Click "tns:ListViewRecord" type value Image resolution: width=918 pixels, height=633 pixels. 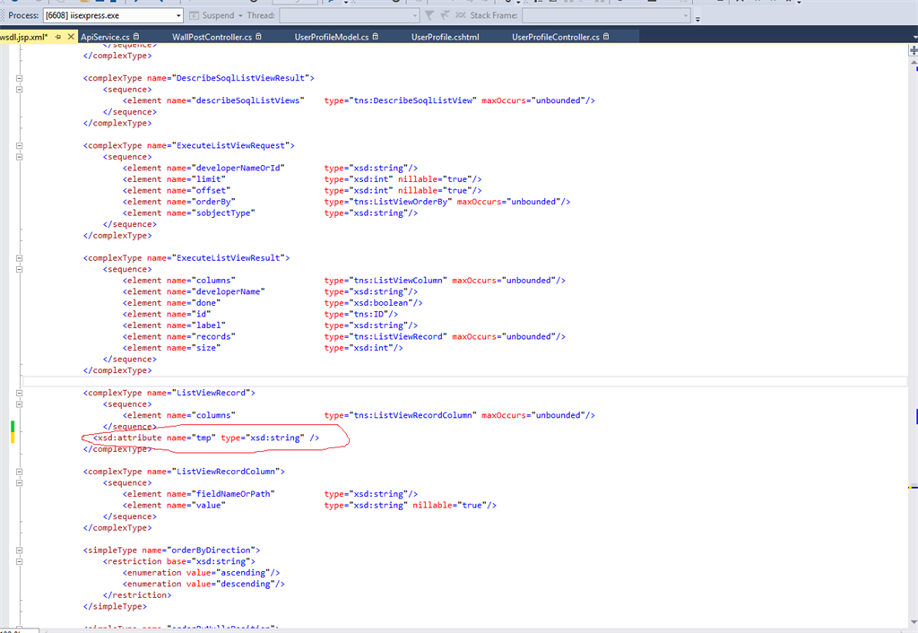[x=399, y=337]
